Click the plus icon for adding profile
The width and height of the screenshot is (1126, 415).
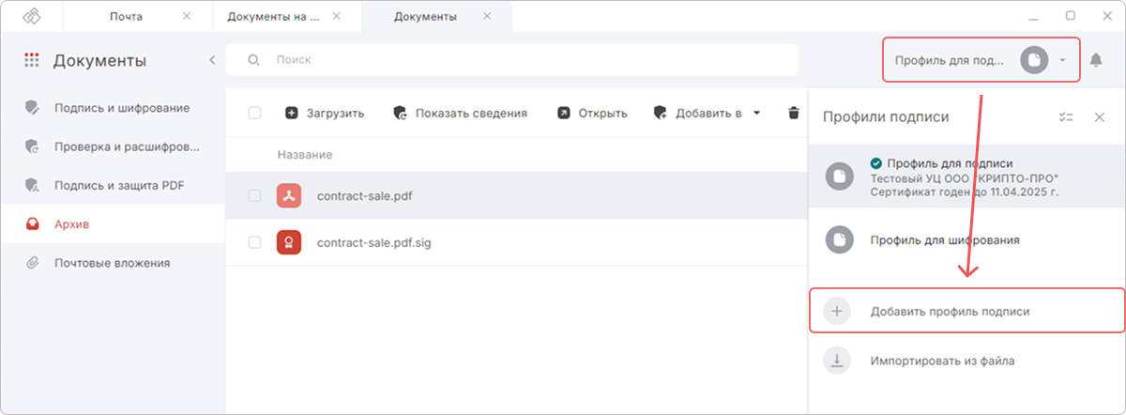[837, 311]
